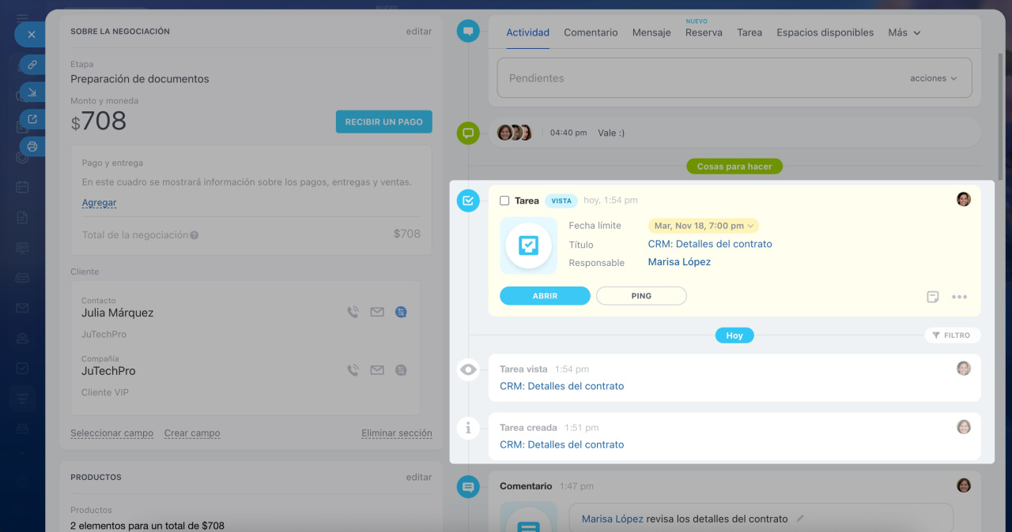Click the phone icon for JuTechPro company
This screenshot has width=1012, height=532.
tap(353, 370)
